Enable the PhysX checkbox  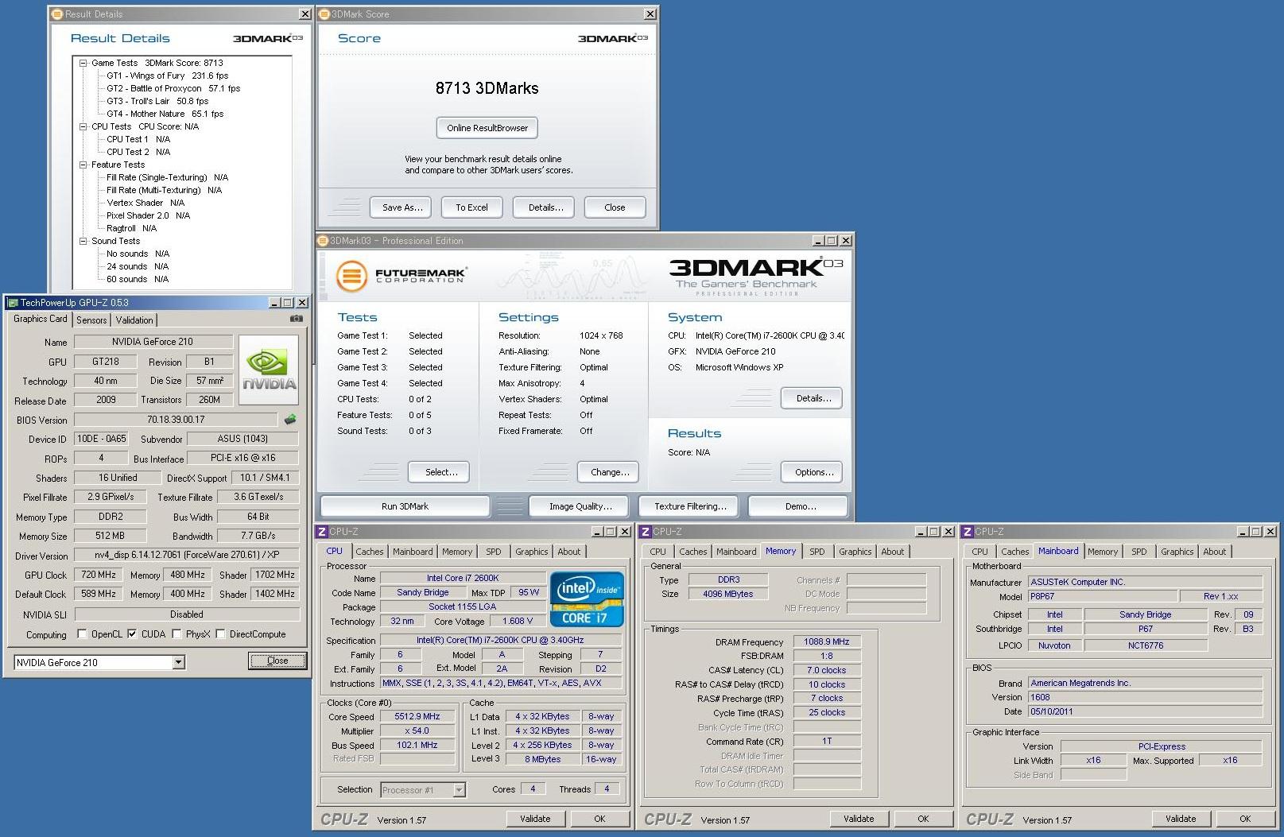177,634
